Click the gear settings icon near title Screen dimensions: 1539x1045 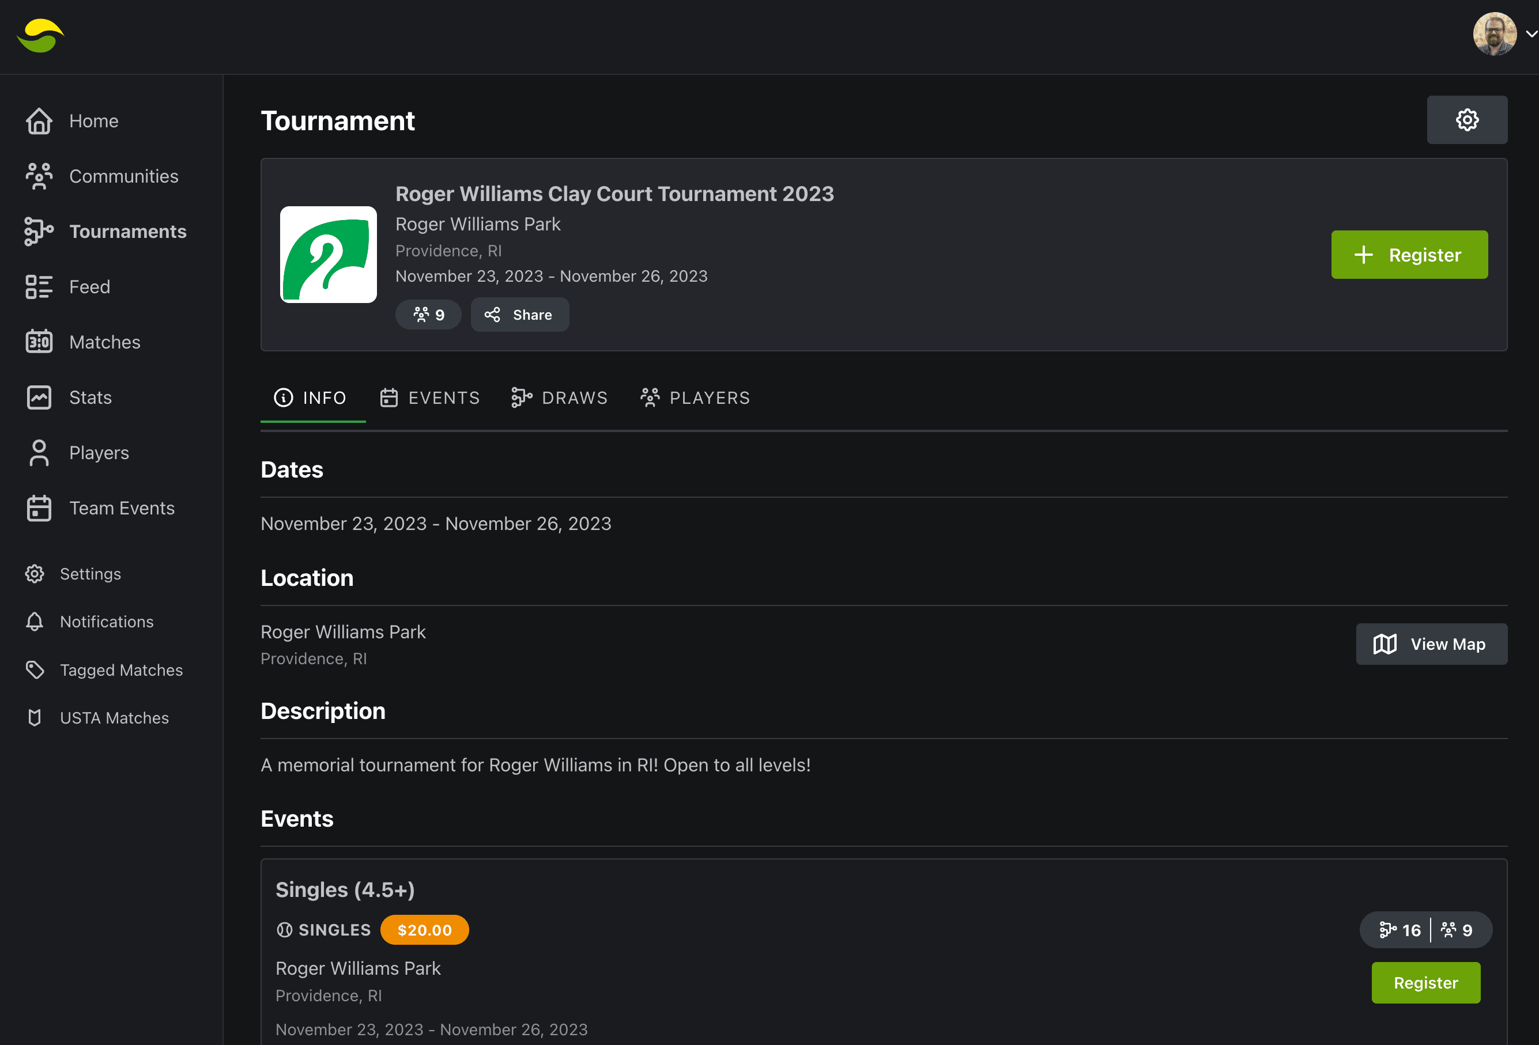pos(1466,120)
